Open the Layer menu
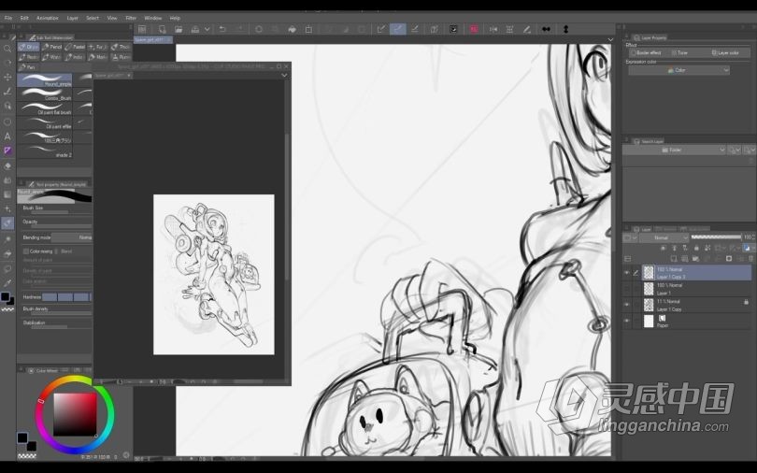The image size is (757, 473). pos(72,18)
